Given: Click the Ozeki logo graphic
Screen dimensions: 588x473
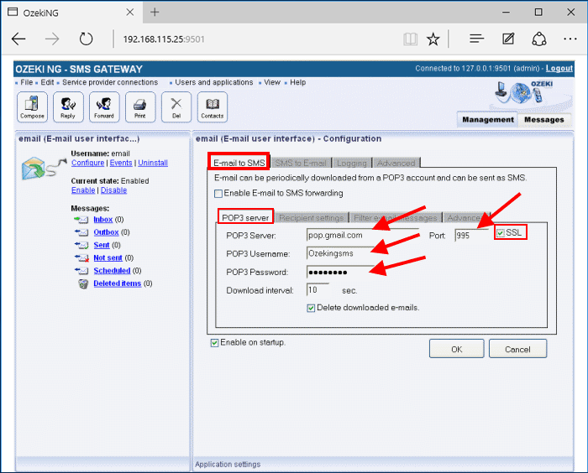Looking at the screenshot, I should pyautogui.click(x=524, y=92).
